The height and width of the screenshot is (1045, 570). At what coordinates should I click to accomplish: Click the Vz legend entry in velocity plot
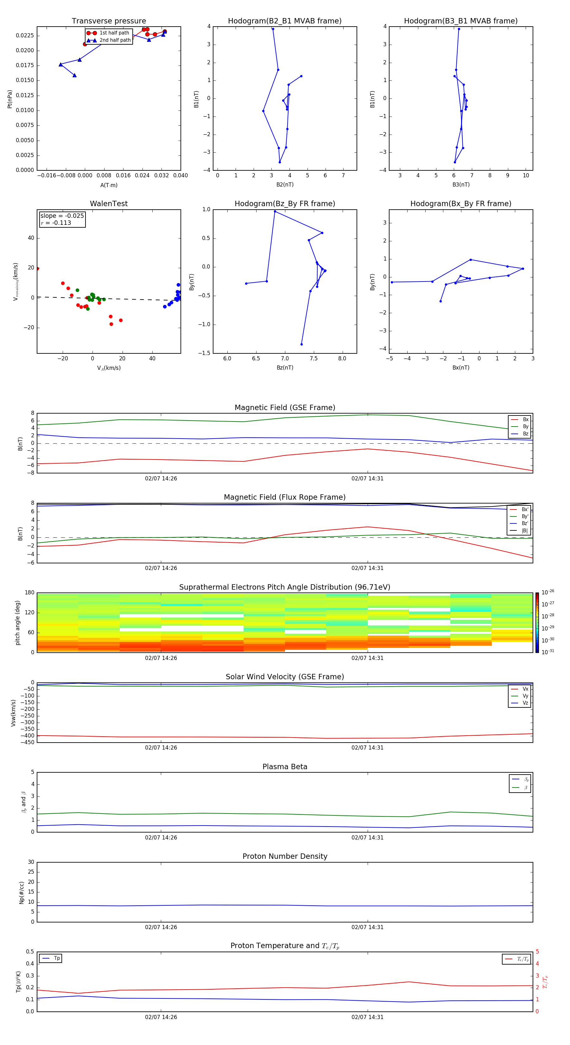[520, 703]
